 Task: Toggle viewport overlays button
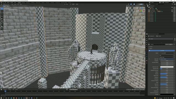[x=134, y=4]
